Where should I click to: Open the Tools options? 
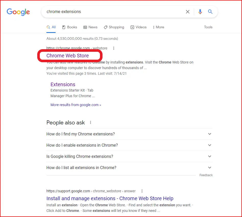[208, 27]
